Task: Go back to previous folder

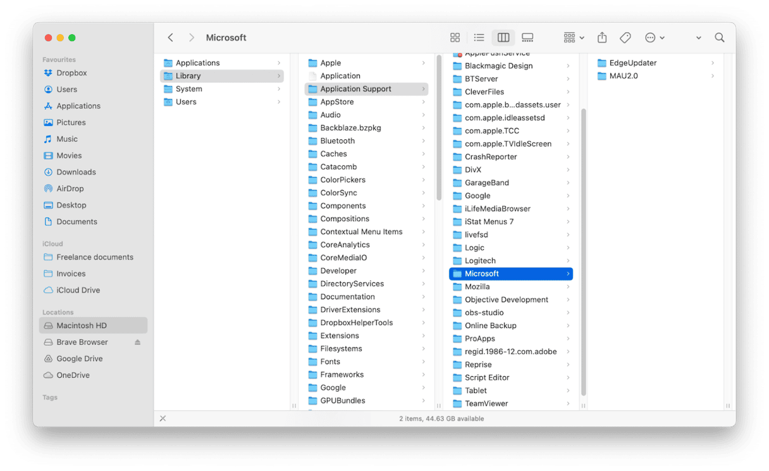Action: point(171,38)
